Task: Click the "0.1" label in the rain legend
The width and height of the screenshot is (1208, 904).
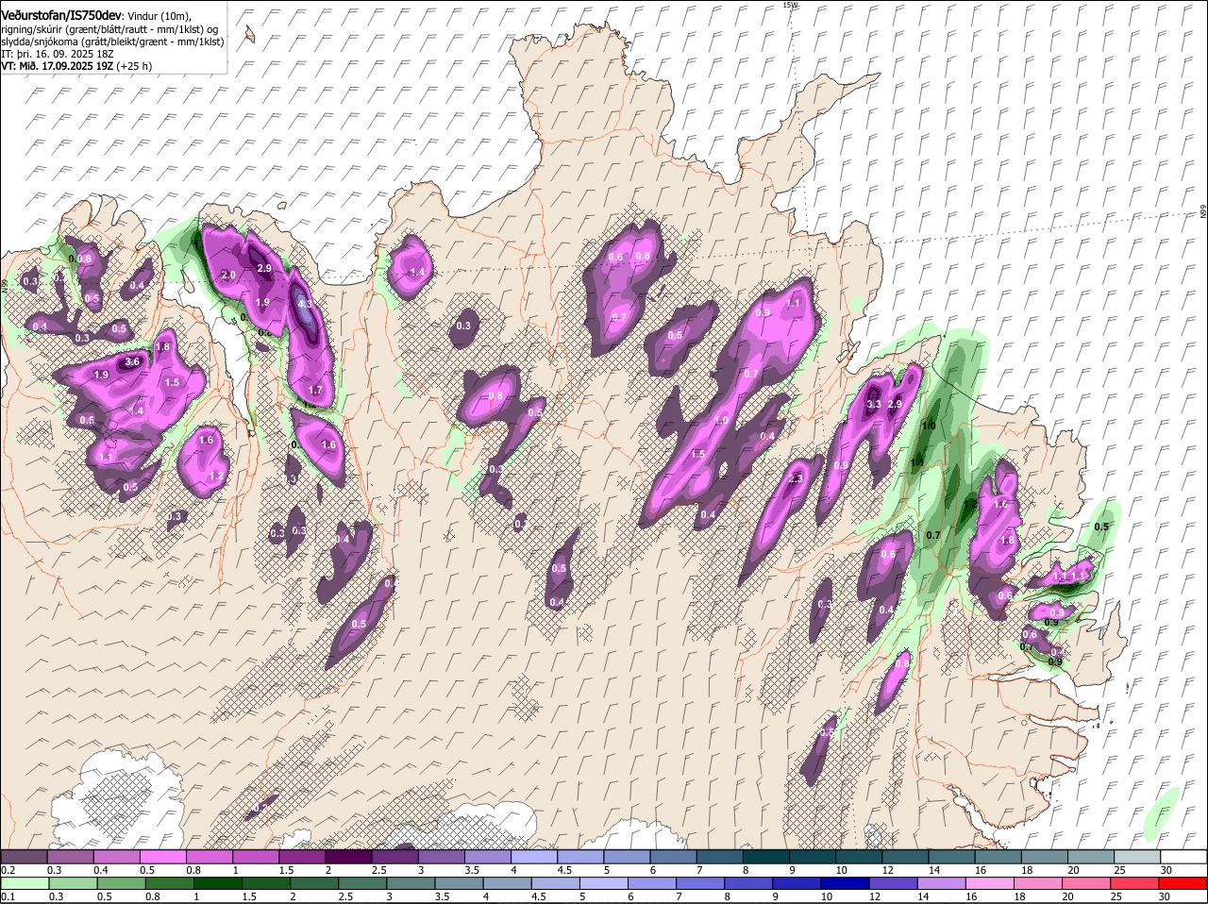Action: [8, 896]
